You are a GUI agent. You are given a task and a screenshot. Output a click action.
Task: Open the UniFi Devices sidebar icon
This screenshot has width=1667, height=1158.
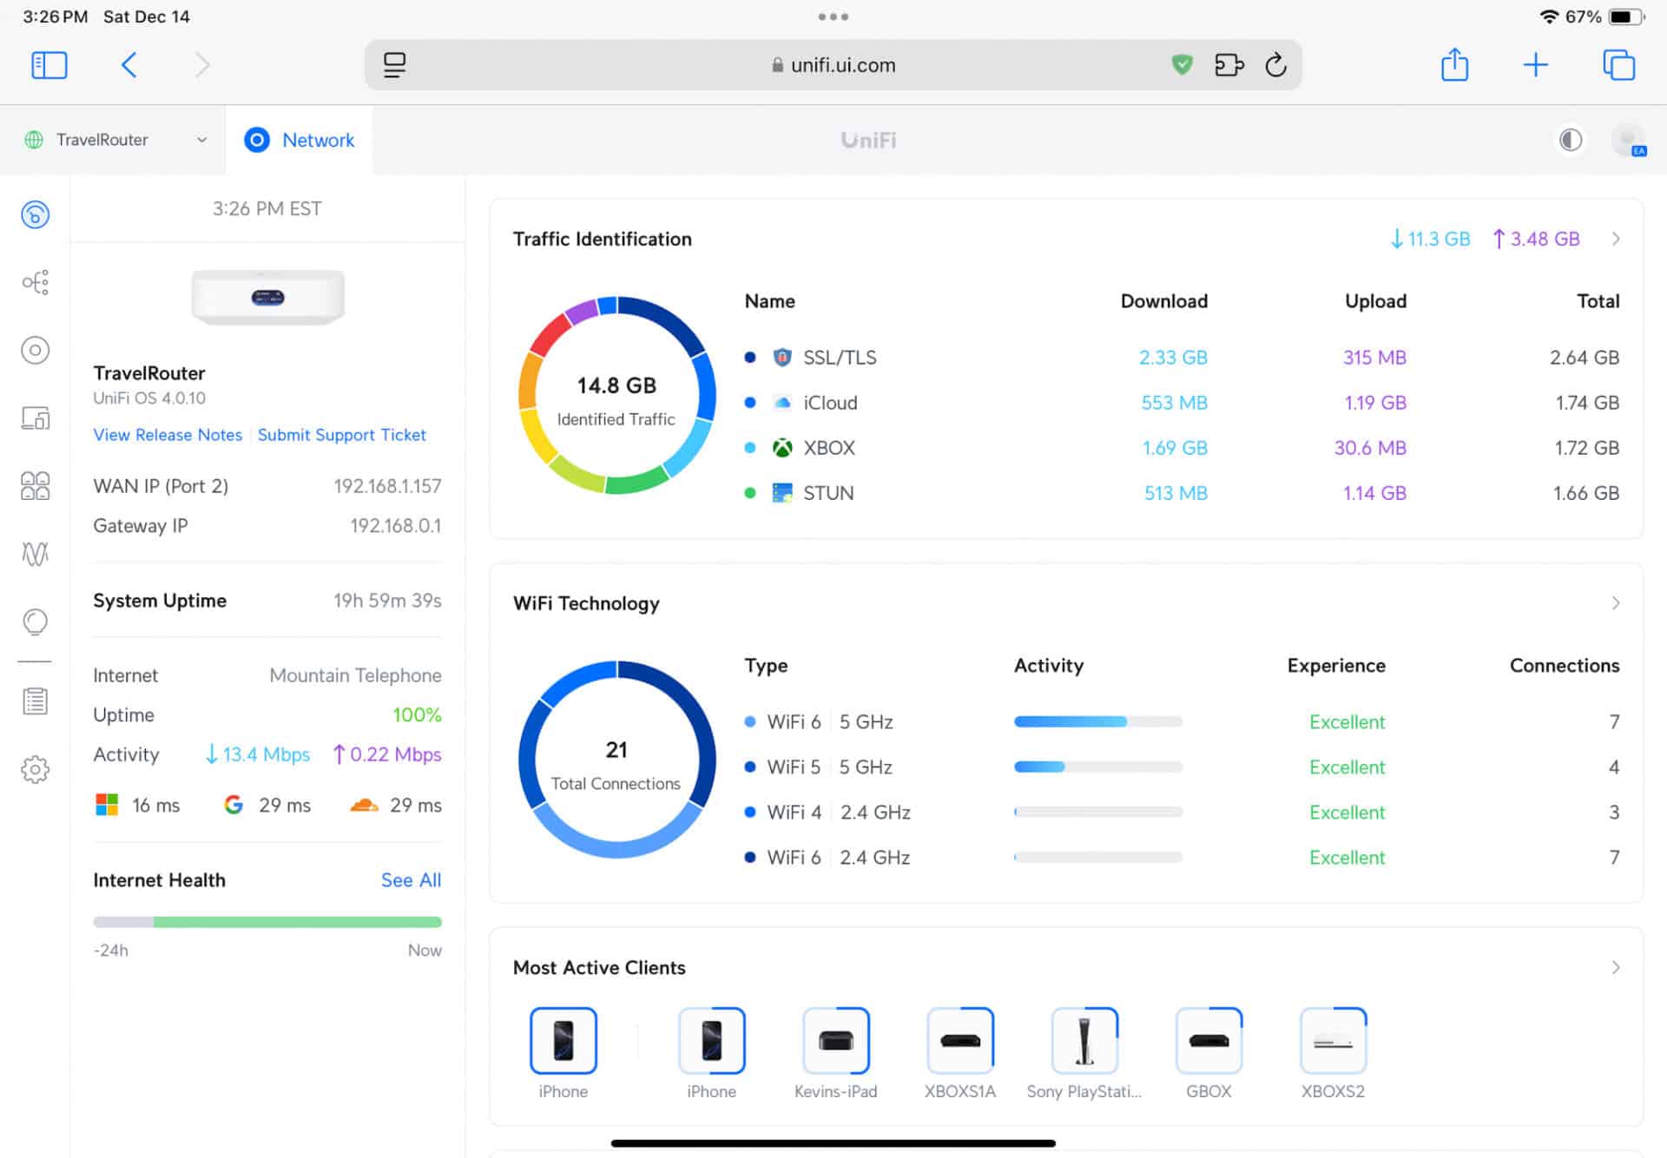pos(35,350)
